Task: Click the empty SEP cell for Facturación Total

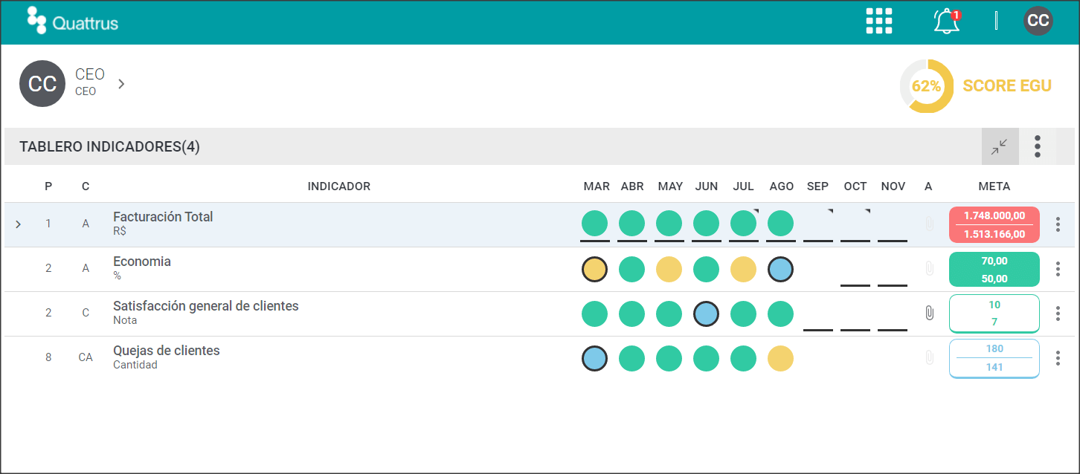Action: click(817, 224)
